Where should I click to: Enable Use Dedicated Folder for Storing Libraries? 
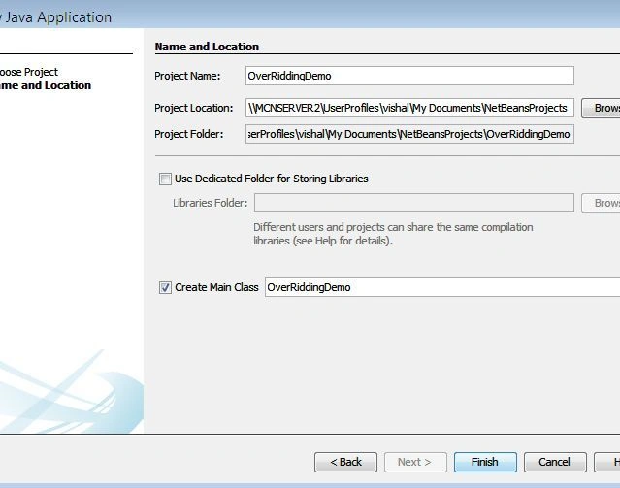point(165,179)
